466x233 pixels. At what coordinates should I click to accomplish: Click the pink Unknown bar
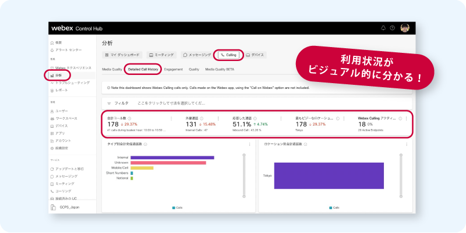[168, 163]
